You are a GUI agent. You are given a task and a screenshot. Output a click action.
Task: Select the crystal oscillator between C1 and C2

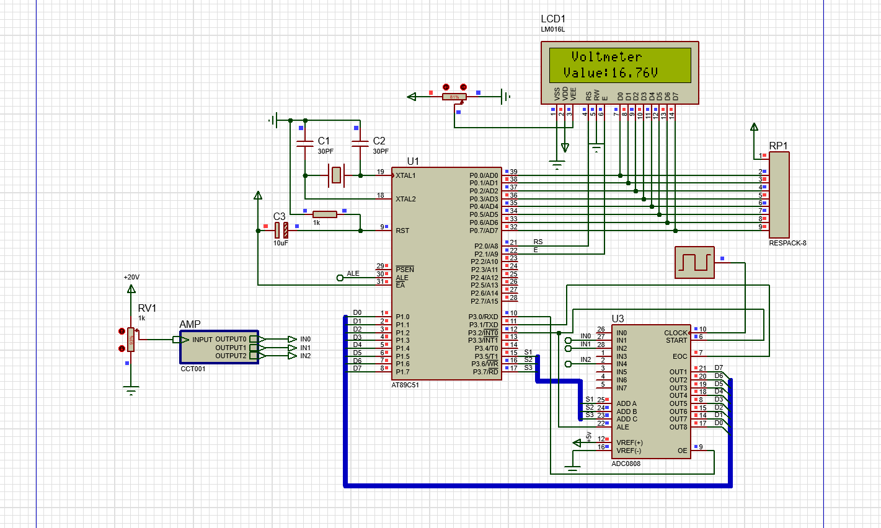click(x=335, y=175)
